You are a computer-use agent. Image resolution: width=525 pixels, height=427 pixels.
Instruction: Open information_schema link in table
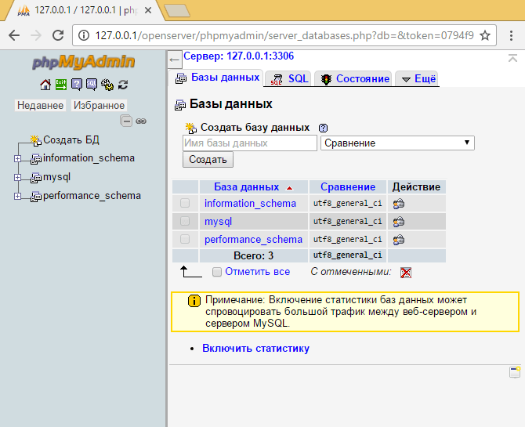pyautogui.click(x=250, y=203)
